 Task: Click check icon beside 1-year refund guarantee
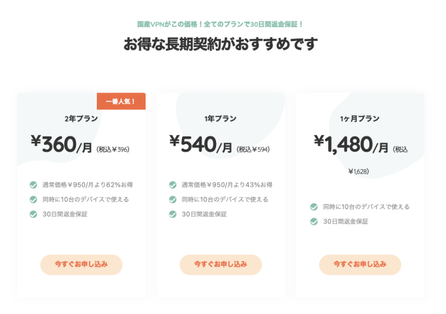[x=173, y=214]
